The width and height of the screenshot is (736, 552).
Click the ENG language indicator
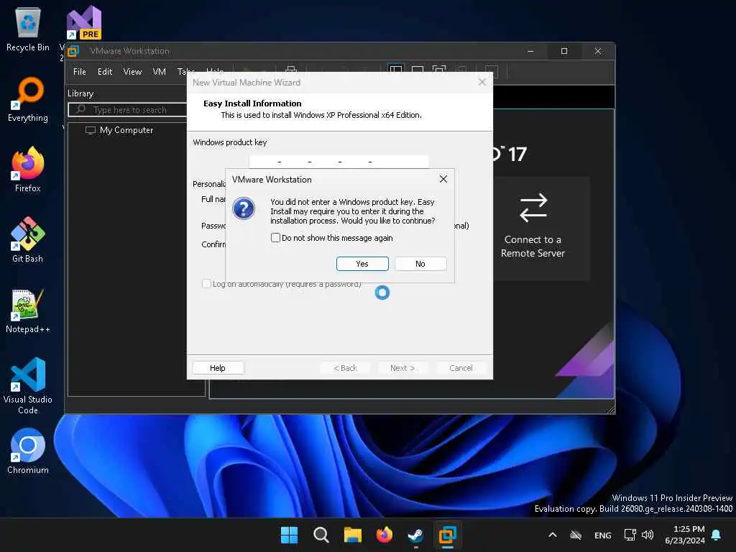point(603,535)
